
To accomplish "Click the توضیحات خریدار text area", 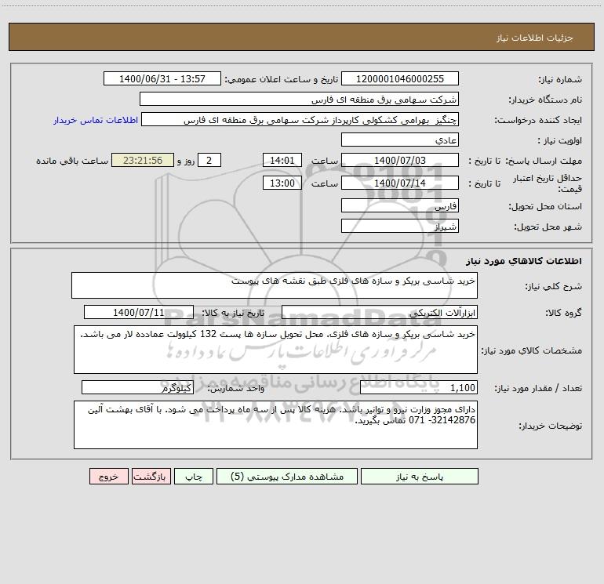I will pyautogui.click(x=275, y=425).
